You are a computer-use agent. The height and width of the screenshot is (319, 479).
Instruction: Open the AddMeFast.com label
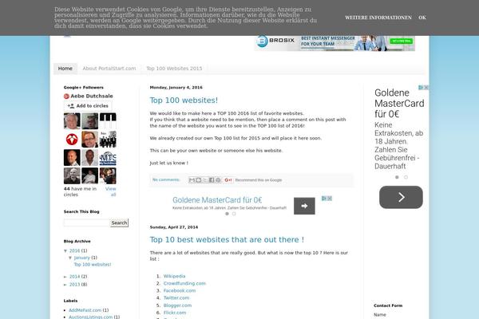point(85,310)
